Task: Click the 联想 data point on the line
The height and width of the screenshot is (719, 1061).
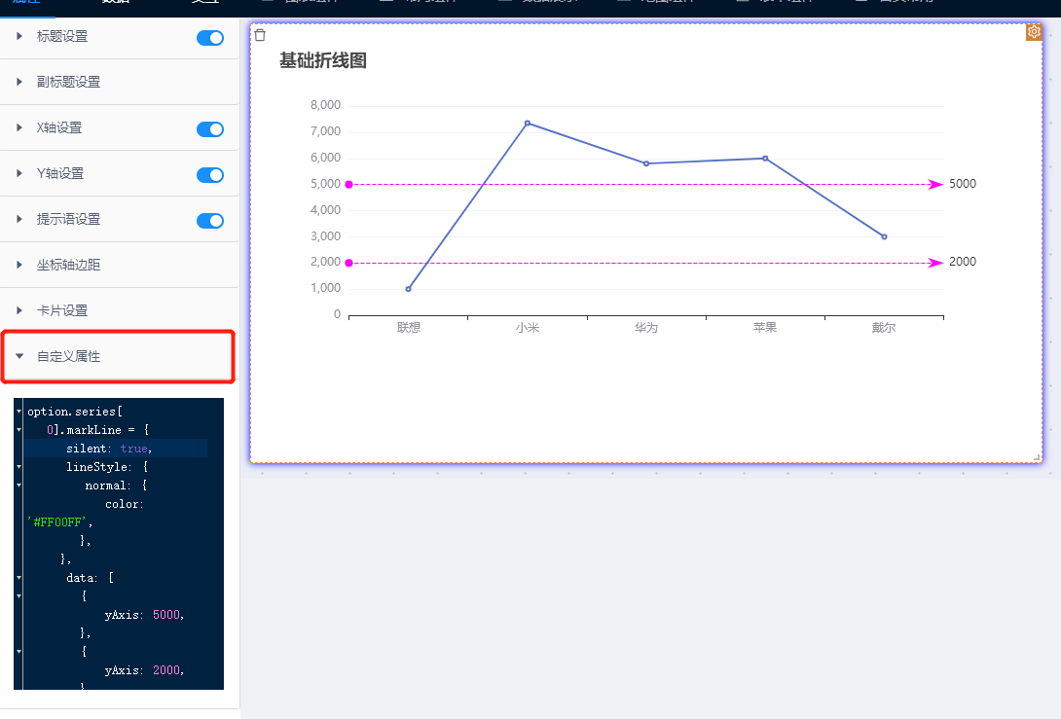Action: [408, 289]
